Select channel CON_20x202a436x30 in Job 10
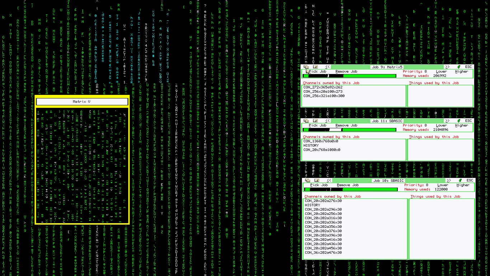 [x=323, y=244]
